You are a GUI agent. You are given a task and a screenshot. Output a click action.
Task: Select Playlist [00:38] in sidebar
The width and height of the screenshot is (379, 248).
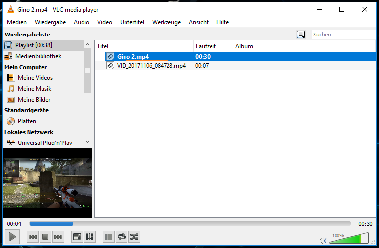point(43,45)
